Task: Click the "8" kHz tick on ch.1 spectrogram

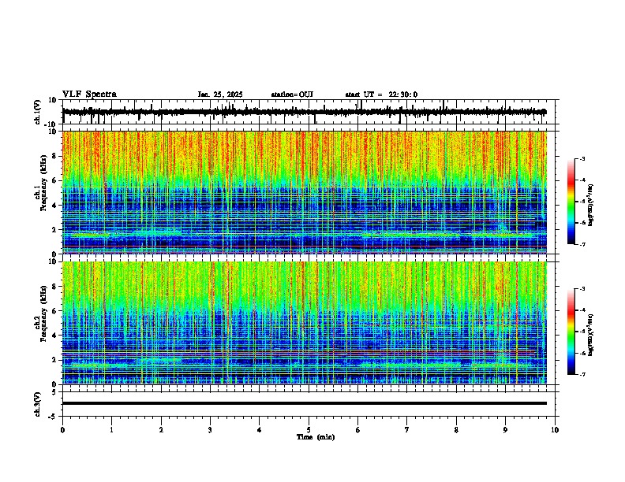Action: coord(55,156)
